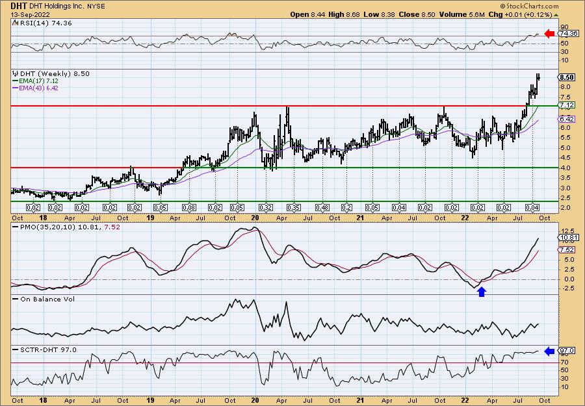The width and height of the screenshot is (585, 406).
Task: Click the Low 8.38 value
Action: [379, 14]
